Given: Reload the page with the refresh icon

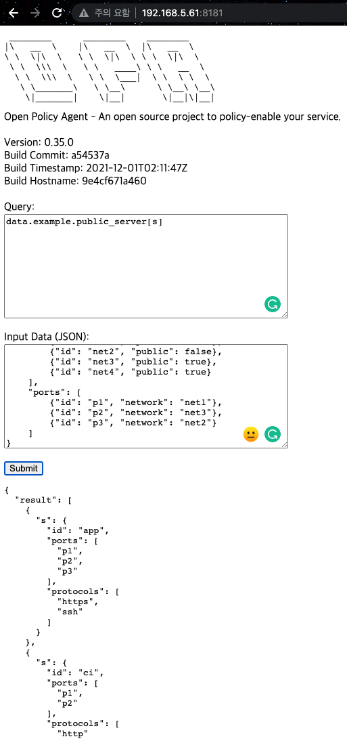Looking at the screenshot, I should click(57, 13).
